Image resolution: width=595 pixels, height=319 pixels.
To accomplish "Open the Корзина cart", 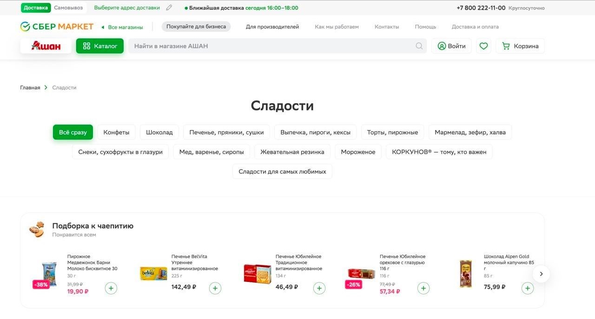I will coord(520,46).
